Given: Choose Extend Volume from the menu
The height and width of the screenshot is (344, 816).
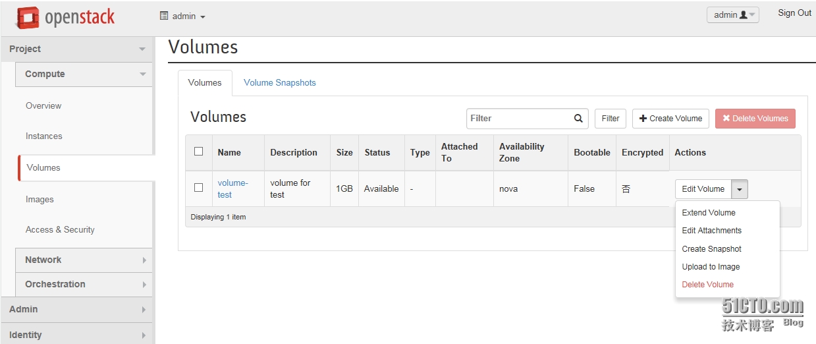Looking at the screenshot, I should 709,213.
